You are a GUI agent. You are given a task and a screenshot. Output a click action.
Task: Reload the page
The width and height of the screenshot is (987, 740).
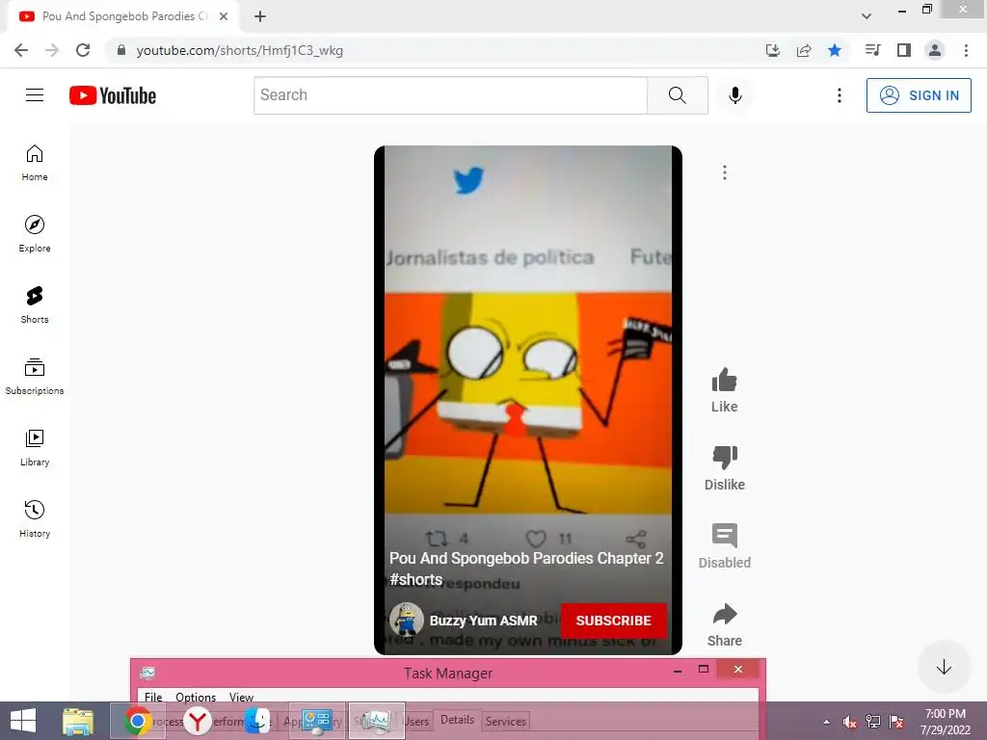[83, 50]
